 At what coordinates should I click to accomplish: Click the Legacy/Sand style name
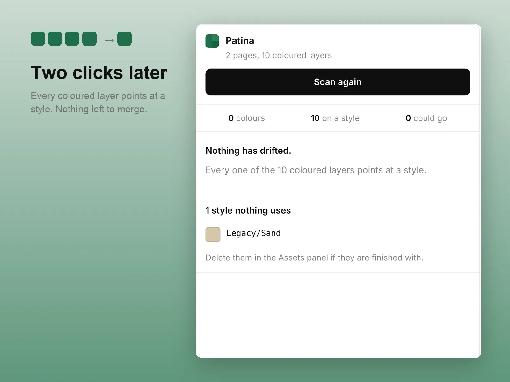253,233
